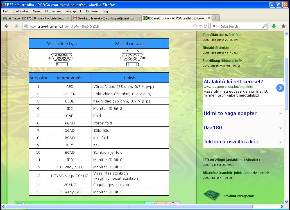
Task: Click the Forward navigation arrow
Action: (16, 26)
